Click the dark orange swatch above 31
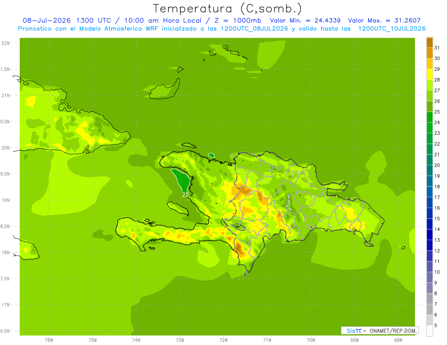Screen dimensions: 447x345 (430, 42)
